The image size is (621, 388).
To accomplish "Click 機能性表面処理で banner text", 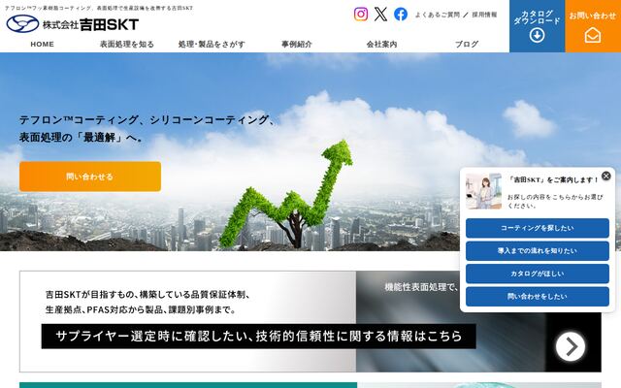I will coord(421,287).
